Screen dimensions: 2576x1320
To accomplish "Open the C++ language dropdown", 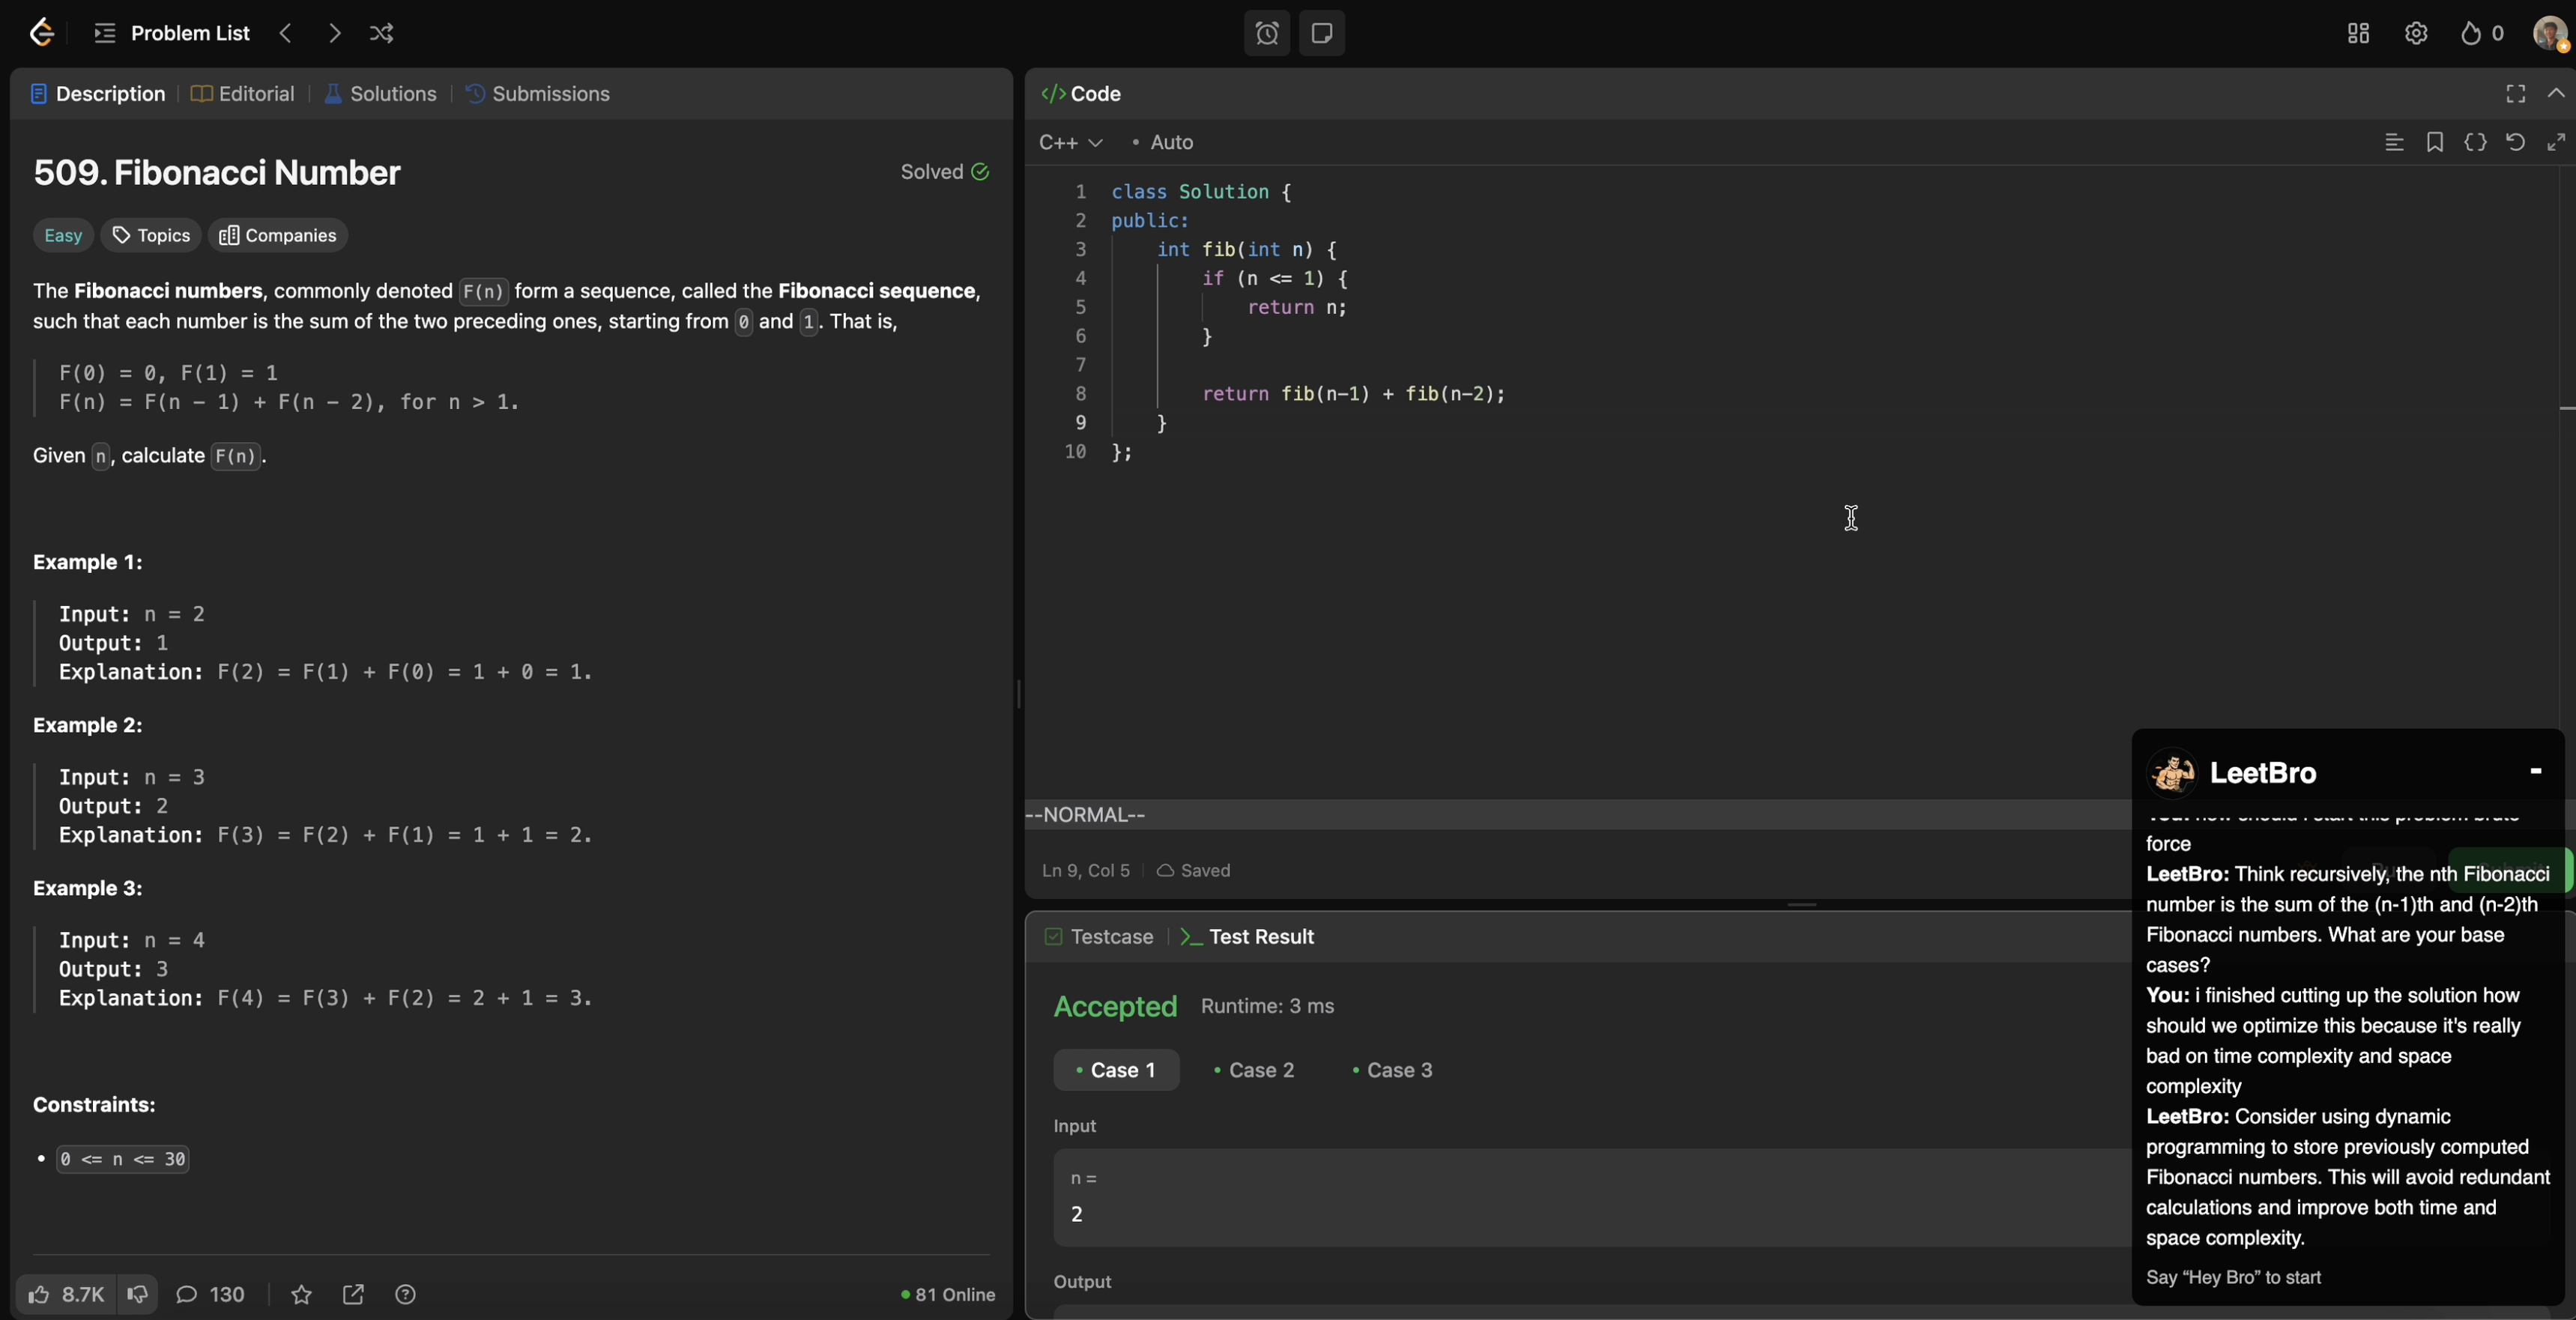I will 1070,142.
